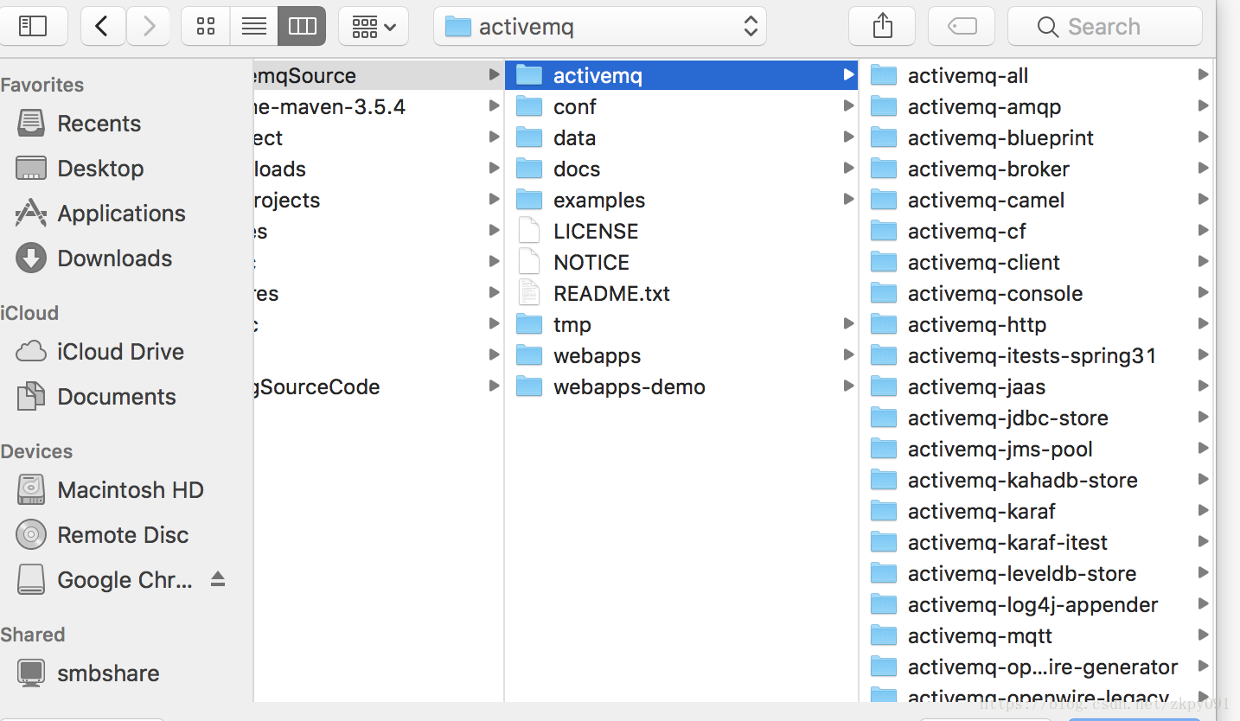Open the activemq path dropdown

[600, 26]
